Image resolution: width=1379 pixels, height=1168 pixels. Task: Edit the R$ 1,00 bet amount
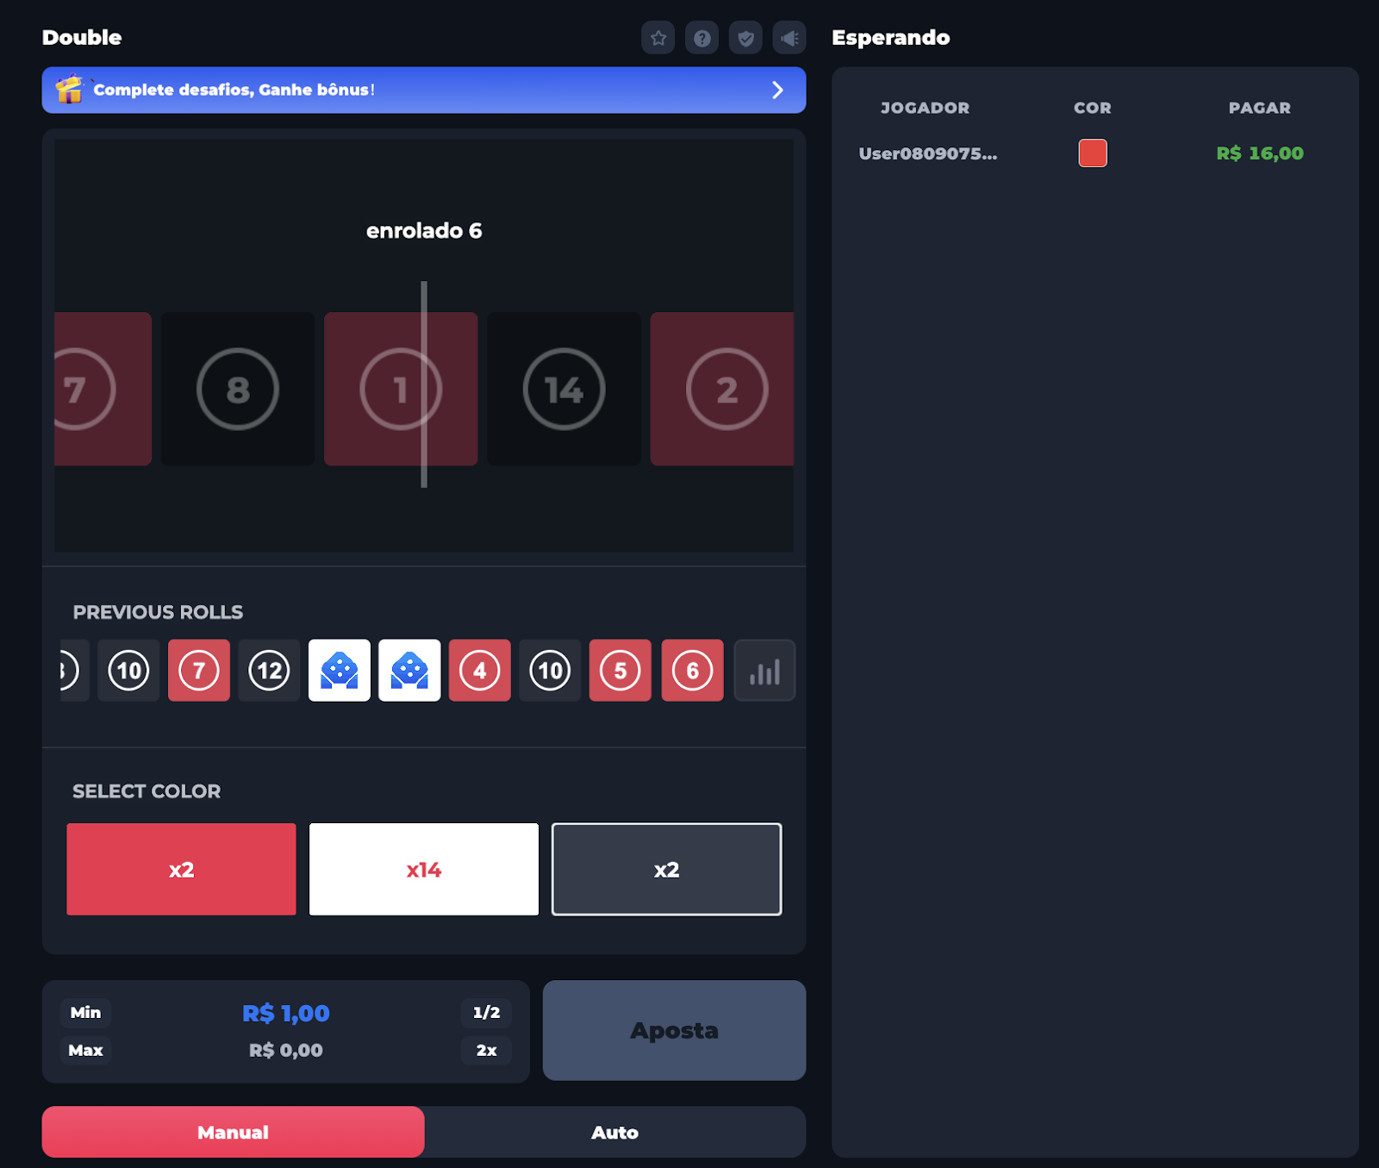coord(286,1013)
